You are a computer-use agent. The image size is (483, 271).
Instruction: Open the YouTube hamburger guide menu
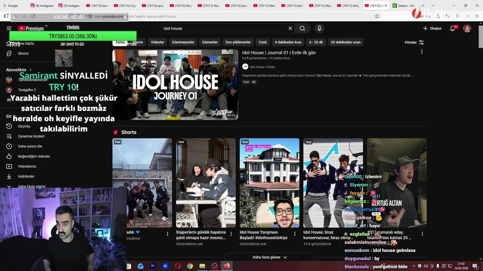tap(9, 28)
